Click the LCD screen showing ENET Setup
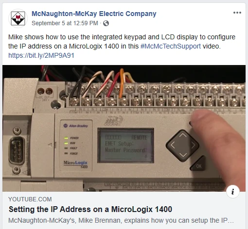Screen dimensions: 248x229 pyautogui.click(x=125, y=145)
